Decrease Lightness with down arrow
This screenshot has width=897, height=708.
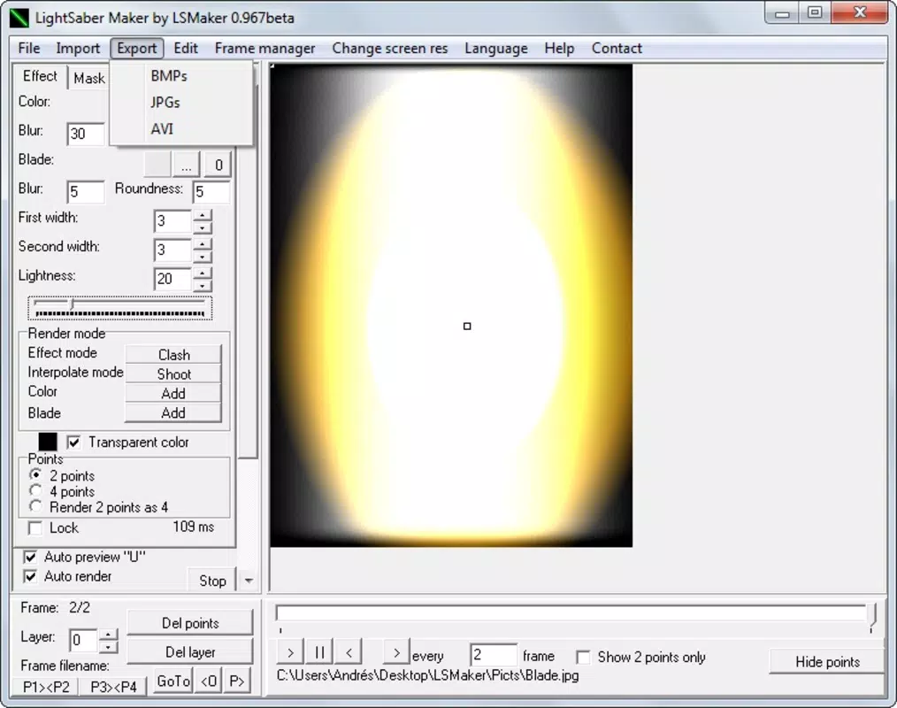click(203, 286)
